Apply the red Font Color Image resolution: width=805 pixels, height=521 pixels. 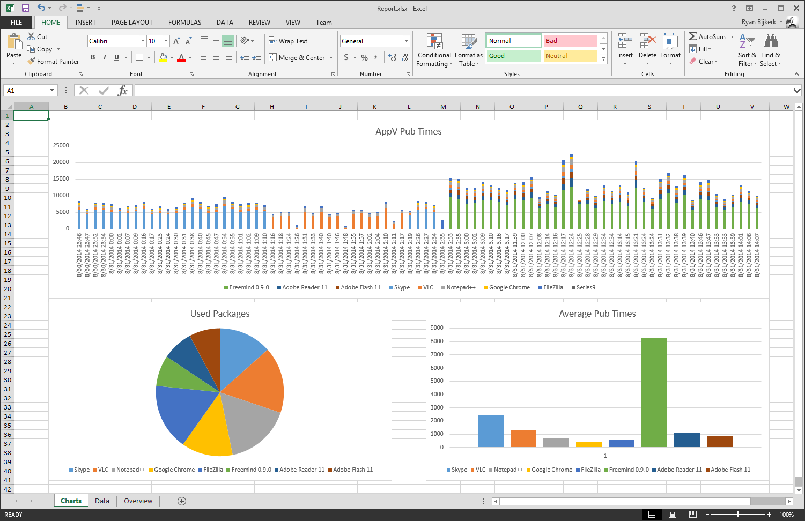point(181,57)
